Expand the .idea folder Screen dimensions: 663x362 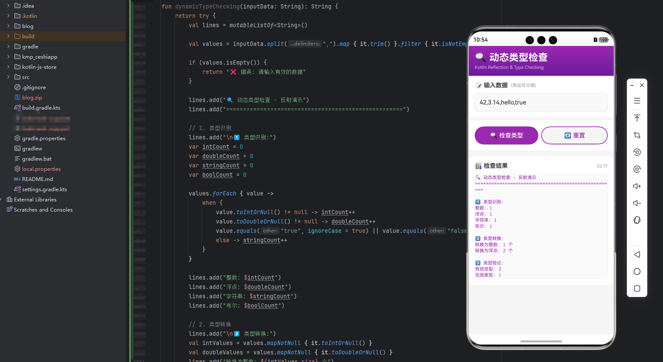coord(8,6)
